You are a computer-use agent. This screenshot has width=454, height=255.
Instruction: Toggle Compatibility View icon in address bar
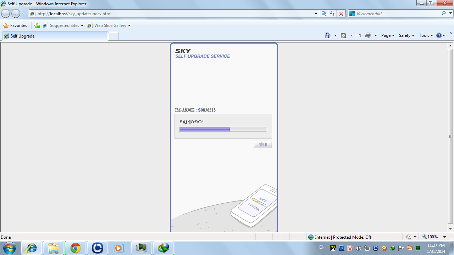(323, 14)
